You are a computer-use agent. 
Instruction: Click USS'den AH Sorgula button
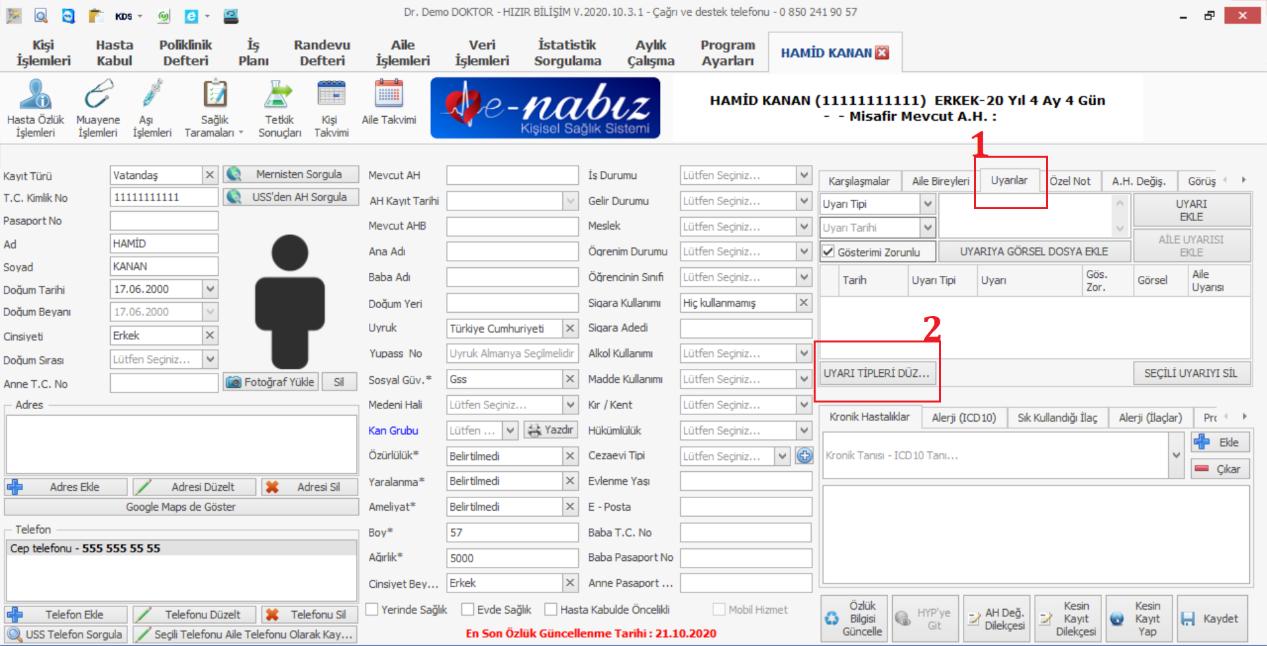291,197
